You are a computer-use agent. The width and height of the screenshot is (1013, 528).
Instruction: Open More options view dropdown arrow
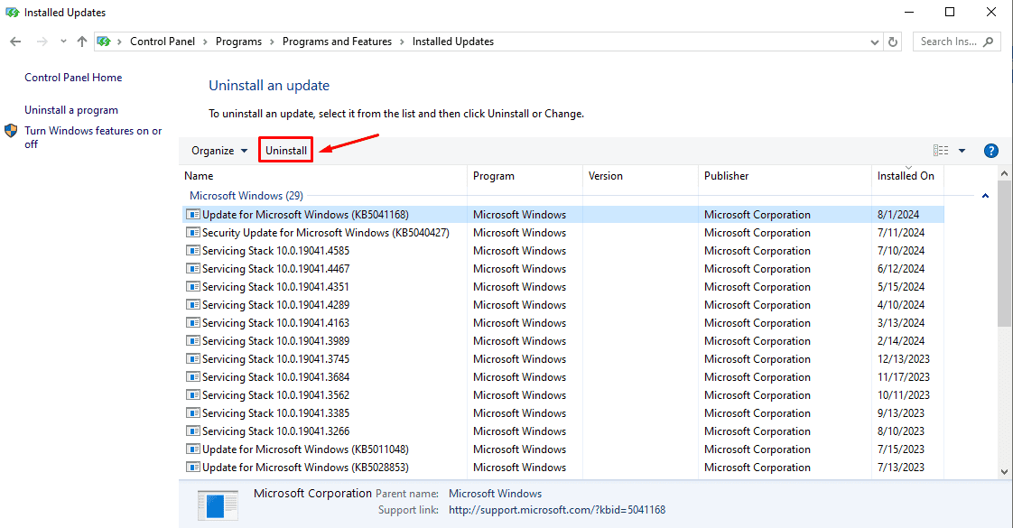(962, 151)
